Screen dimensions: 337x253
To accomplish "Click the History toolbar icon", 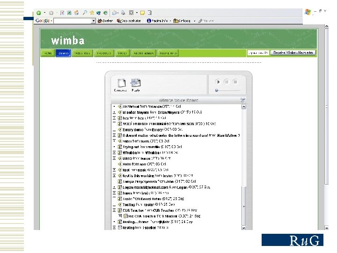I will [x=105, y=13].
